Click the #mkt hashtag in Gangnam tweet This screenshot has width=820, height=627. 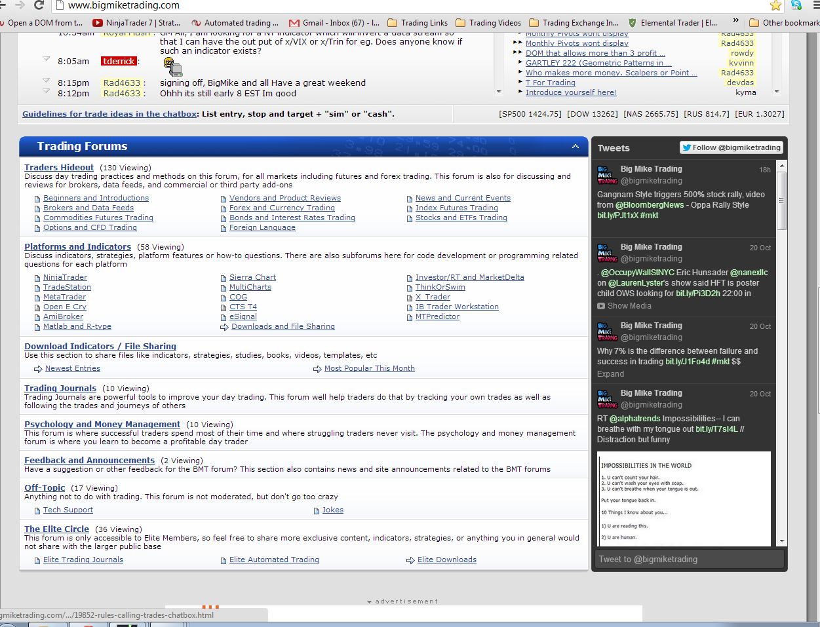click(650, 216)
